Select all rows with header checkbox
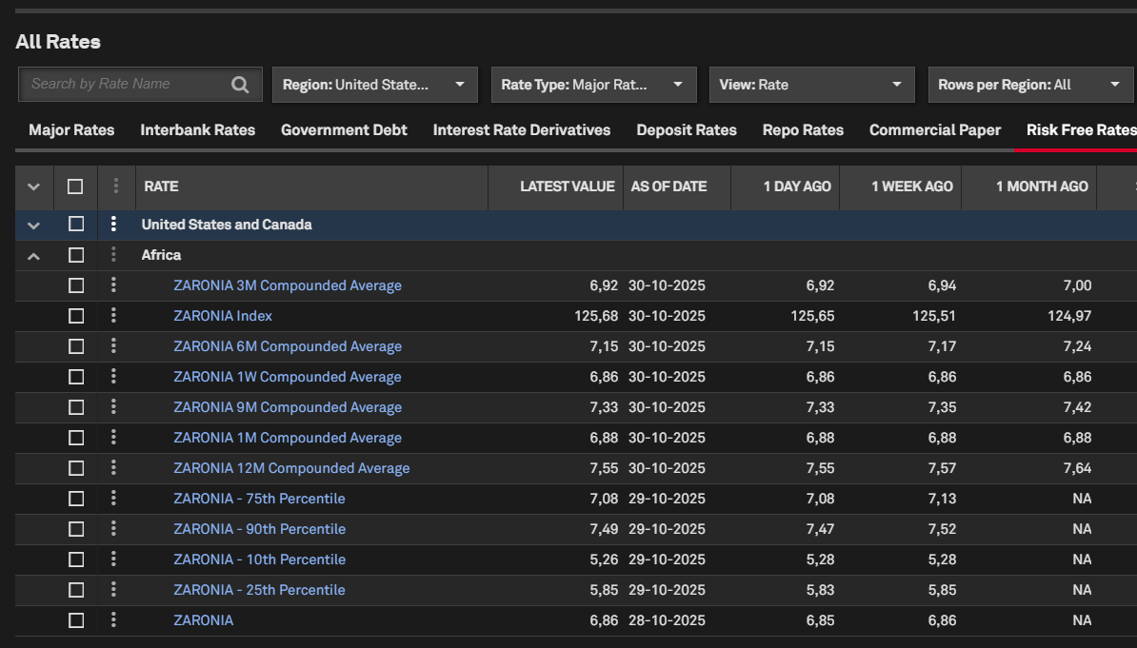This screenshot has width=1137, height=648. coord(76,187)
